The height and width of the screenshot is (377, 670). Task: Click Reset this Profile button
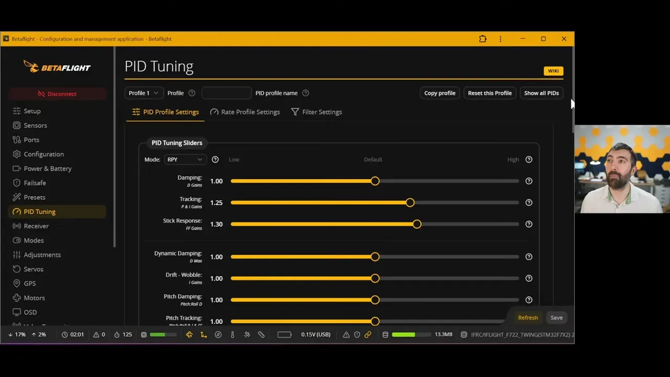pyautogui.click(x=490, y=93)
